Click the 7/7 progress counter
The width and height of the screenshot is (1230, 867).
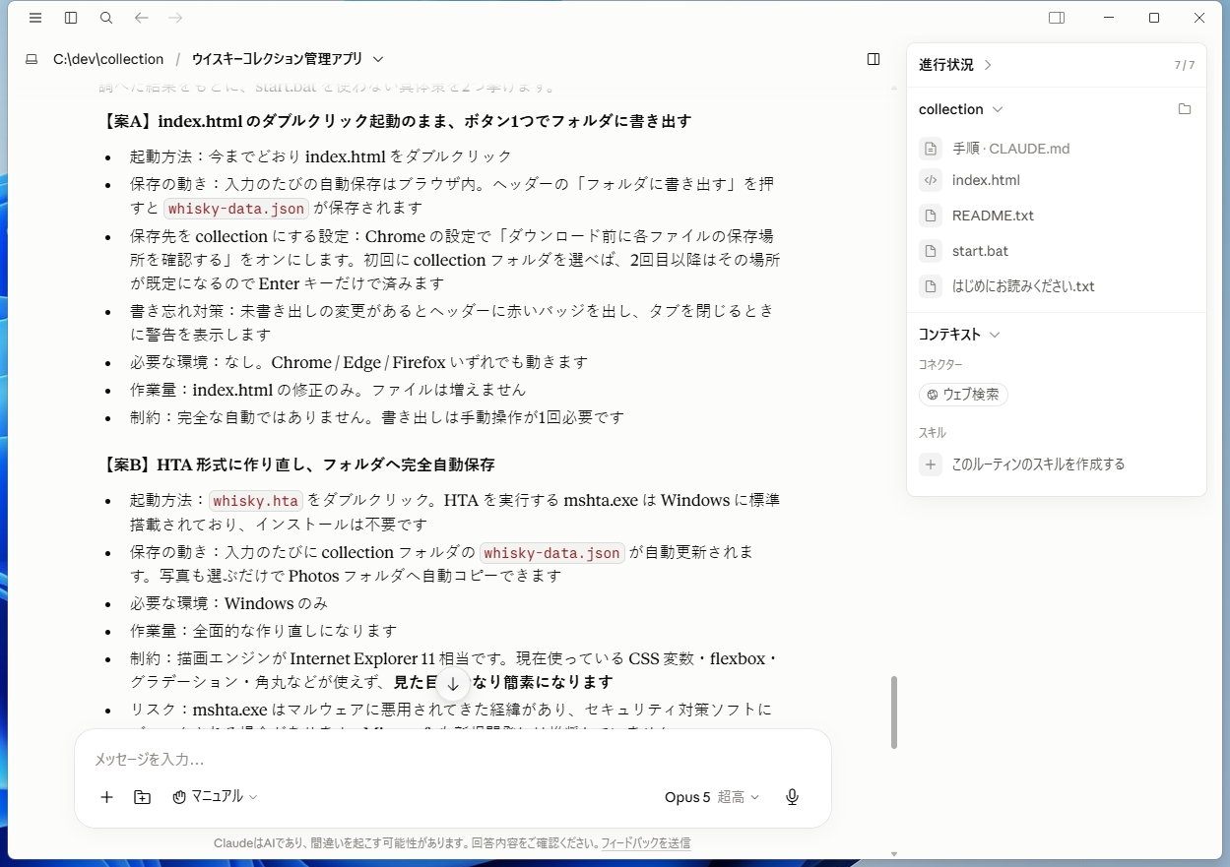(1184, 65)
